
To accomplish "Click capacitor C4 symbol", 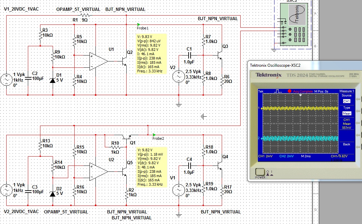I will coord(189,166).
